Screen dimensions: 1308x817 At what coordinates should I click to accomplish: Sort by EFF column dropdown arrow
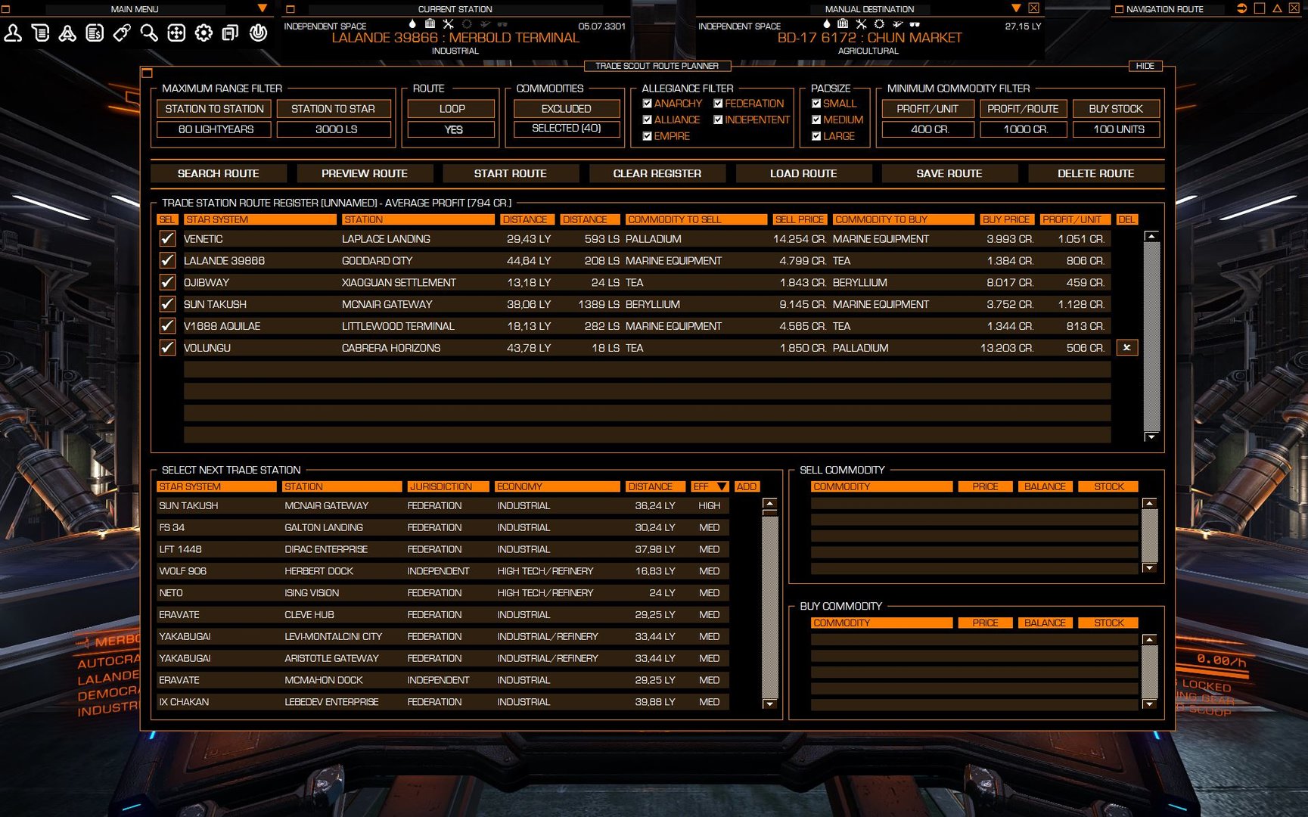click(722, 486)
